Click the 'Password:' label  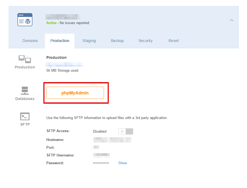(55, 163)
